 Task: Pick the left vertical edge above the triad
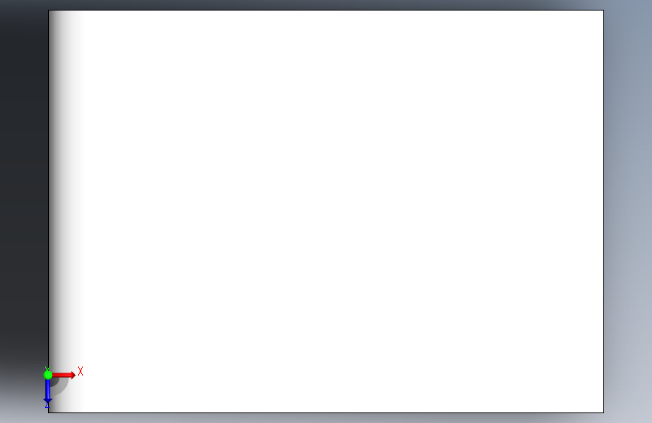(49, 187)
